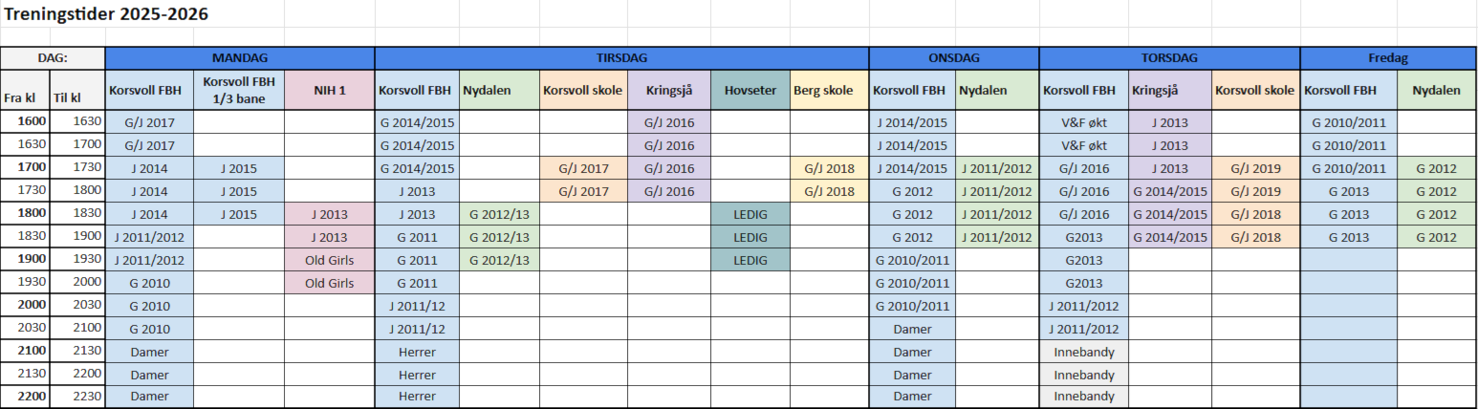Select the DAG: label cell

(x=53, y=57)
